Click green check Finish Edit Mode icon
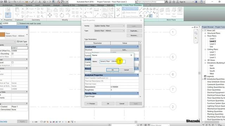The height and width of the screenshot is (126, 225). point(118,15)
